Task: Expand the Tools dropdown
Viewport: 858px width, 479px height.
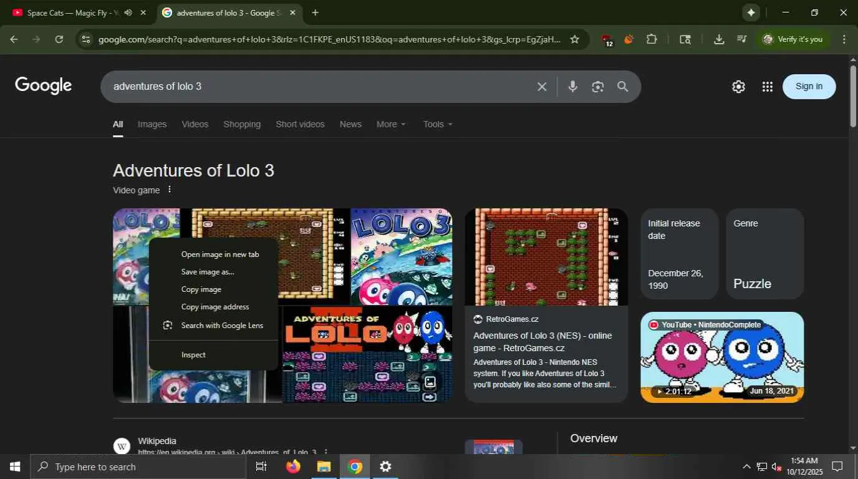Action: click(x=438, y=124)
